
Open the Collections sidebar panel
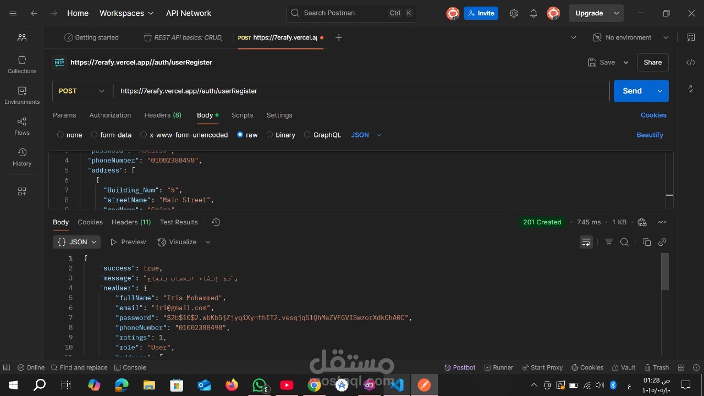[x=21, y=64]
